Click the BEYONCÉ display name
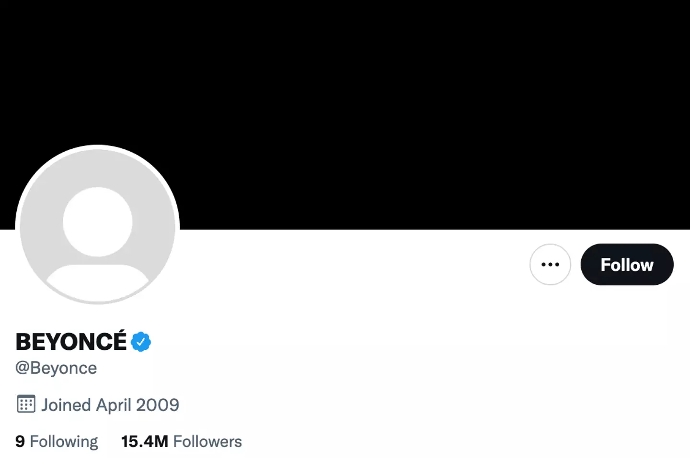 click(x=71, y=342)
